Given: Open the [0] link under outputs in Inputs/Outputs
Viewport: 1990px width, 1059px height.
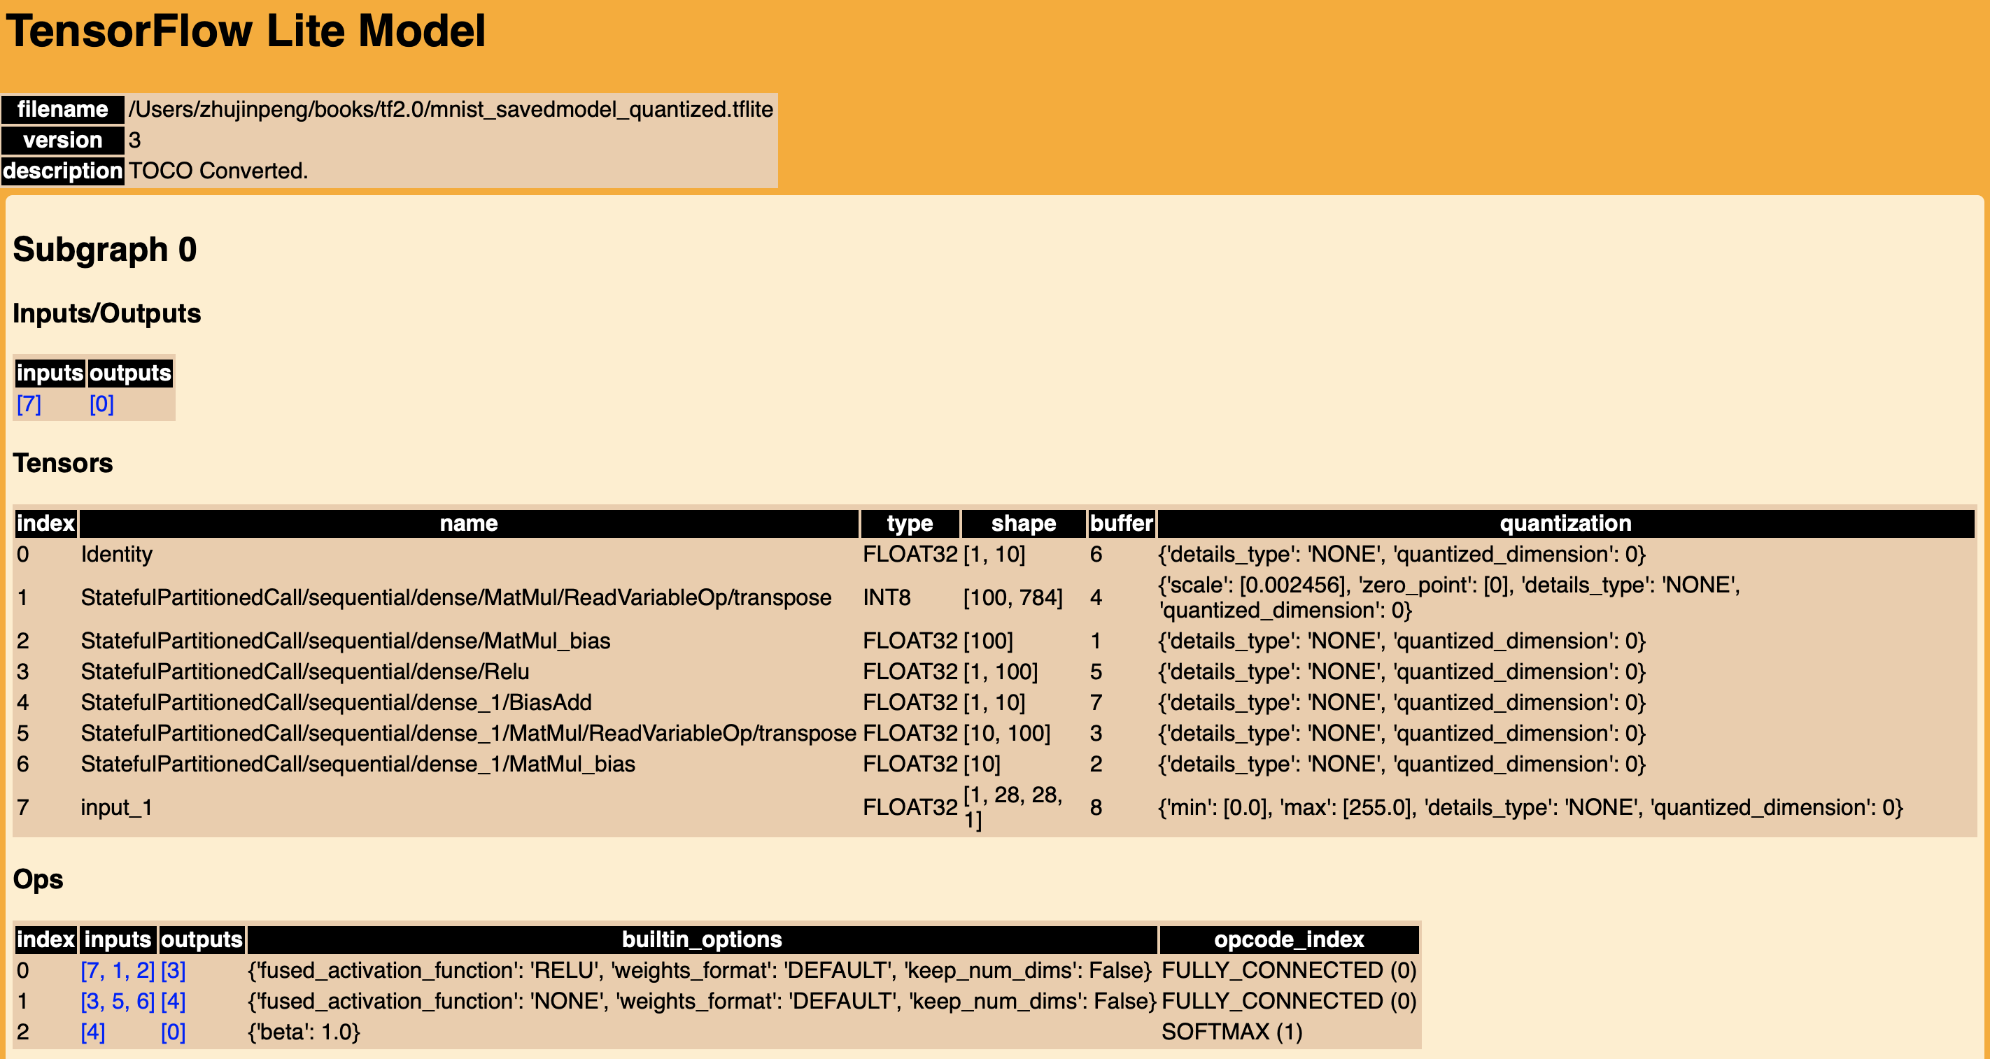Looking at the screenshot, I should (x=101, y=404).
